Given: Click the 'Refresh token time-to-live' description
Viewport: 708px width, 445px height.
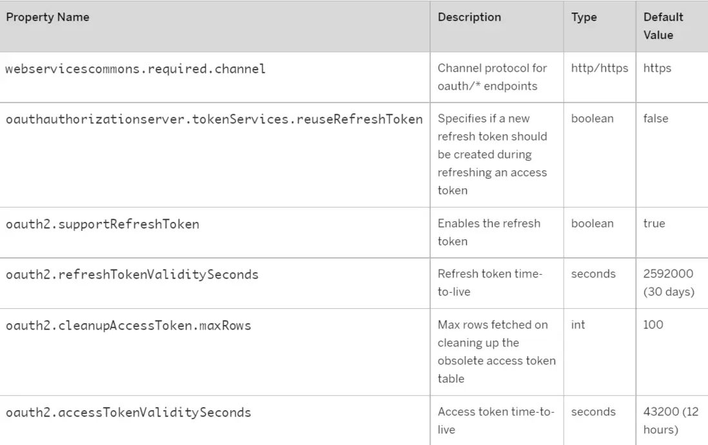Looking at the screenshot, I should pos(489,282).
